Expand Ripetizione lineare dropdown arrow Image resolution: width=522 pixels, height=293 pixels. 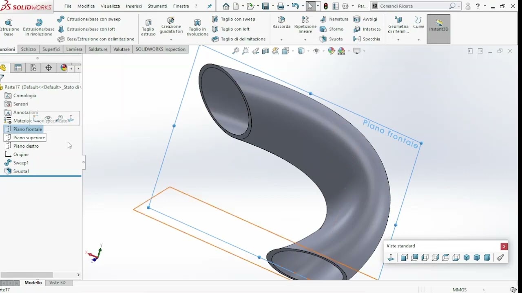[x=305, y=40]
